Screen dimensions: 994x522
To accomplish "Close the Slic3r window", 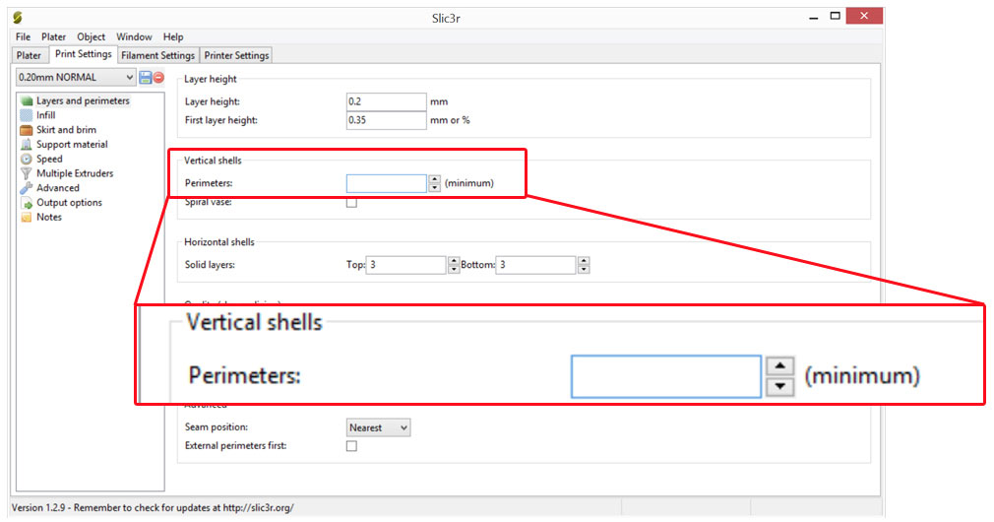I will 864,16.
